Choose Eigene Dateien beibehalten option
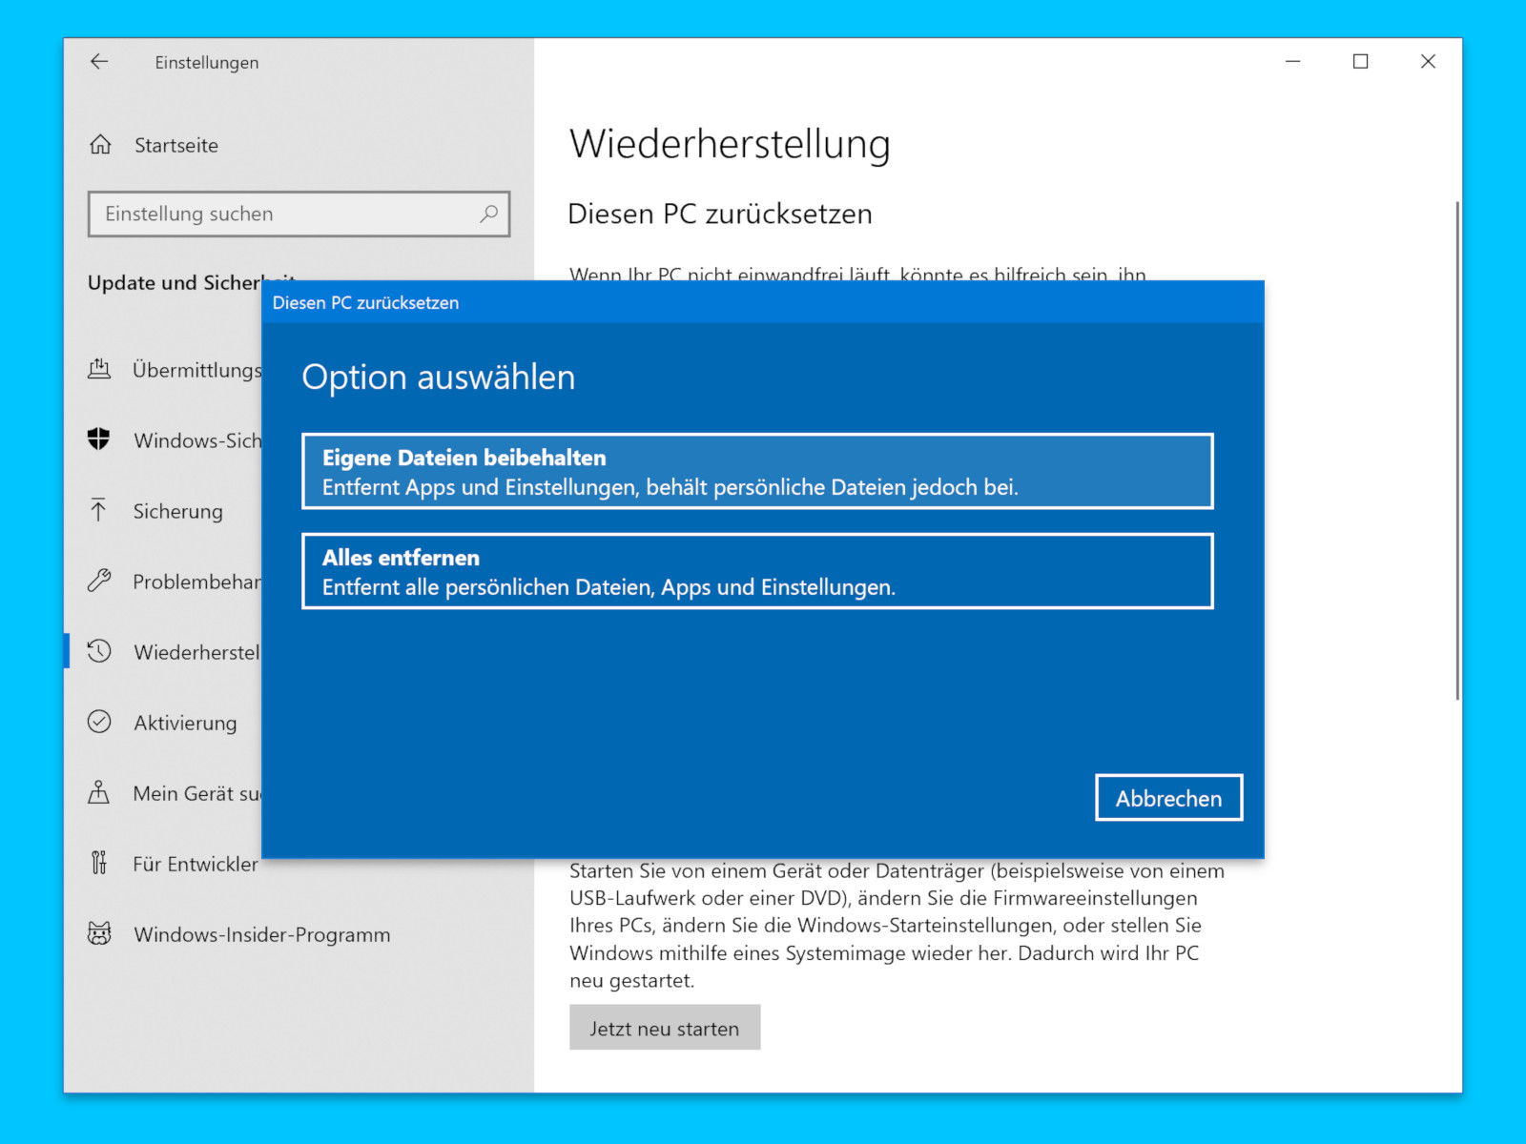1526x1144 pixels. pos(757,472)
